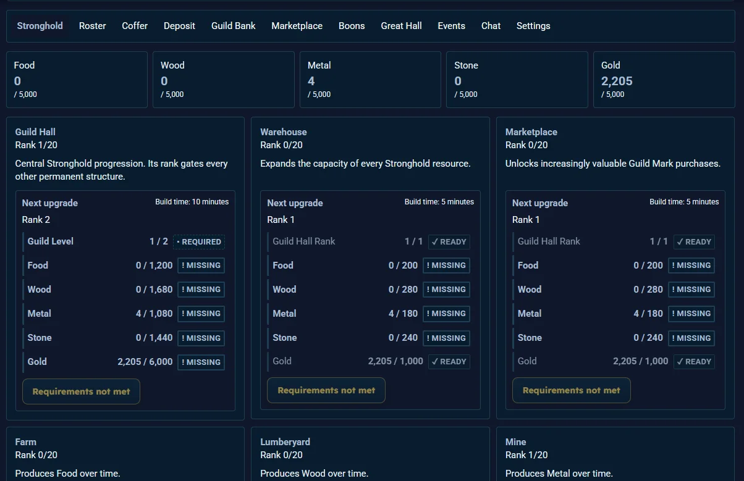This screenshot has width=744, height=481.
Task: Click the Gold resource counter card
Action: [x=664, y=80]
